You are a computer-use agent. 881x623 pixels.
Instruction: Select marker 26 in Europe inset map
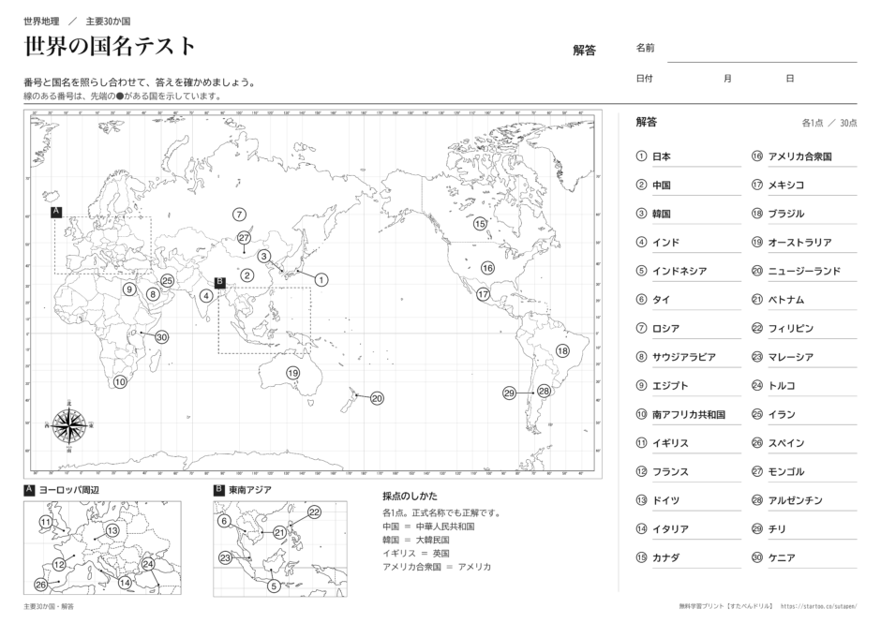click(41, 585)
